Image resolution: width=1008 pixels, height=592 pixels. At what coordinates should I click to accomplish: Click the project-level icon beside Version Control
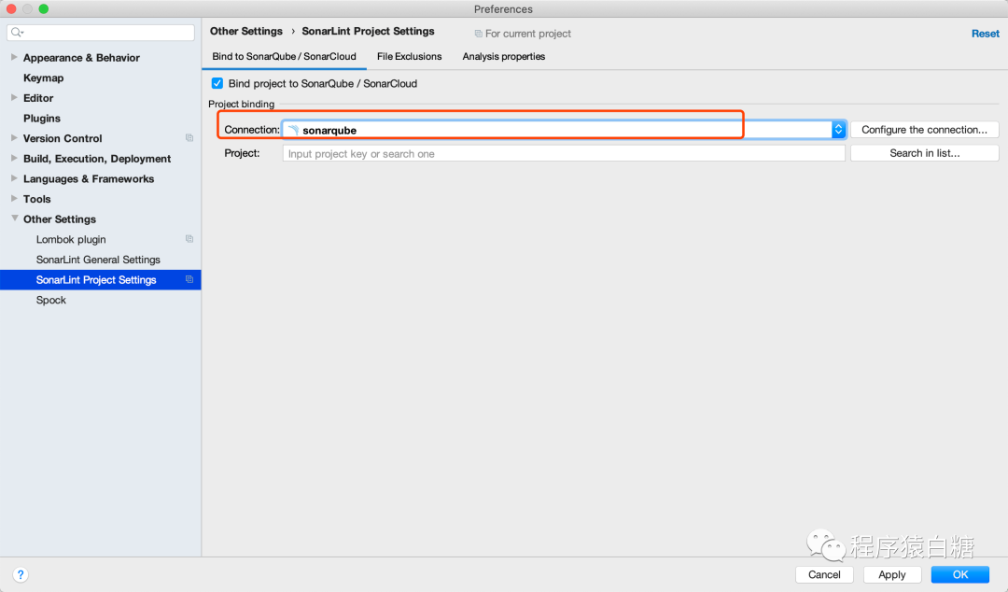point(189,138)
